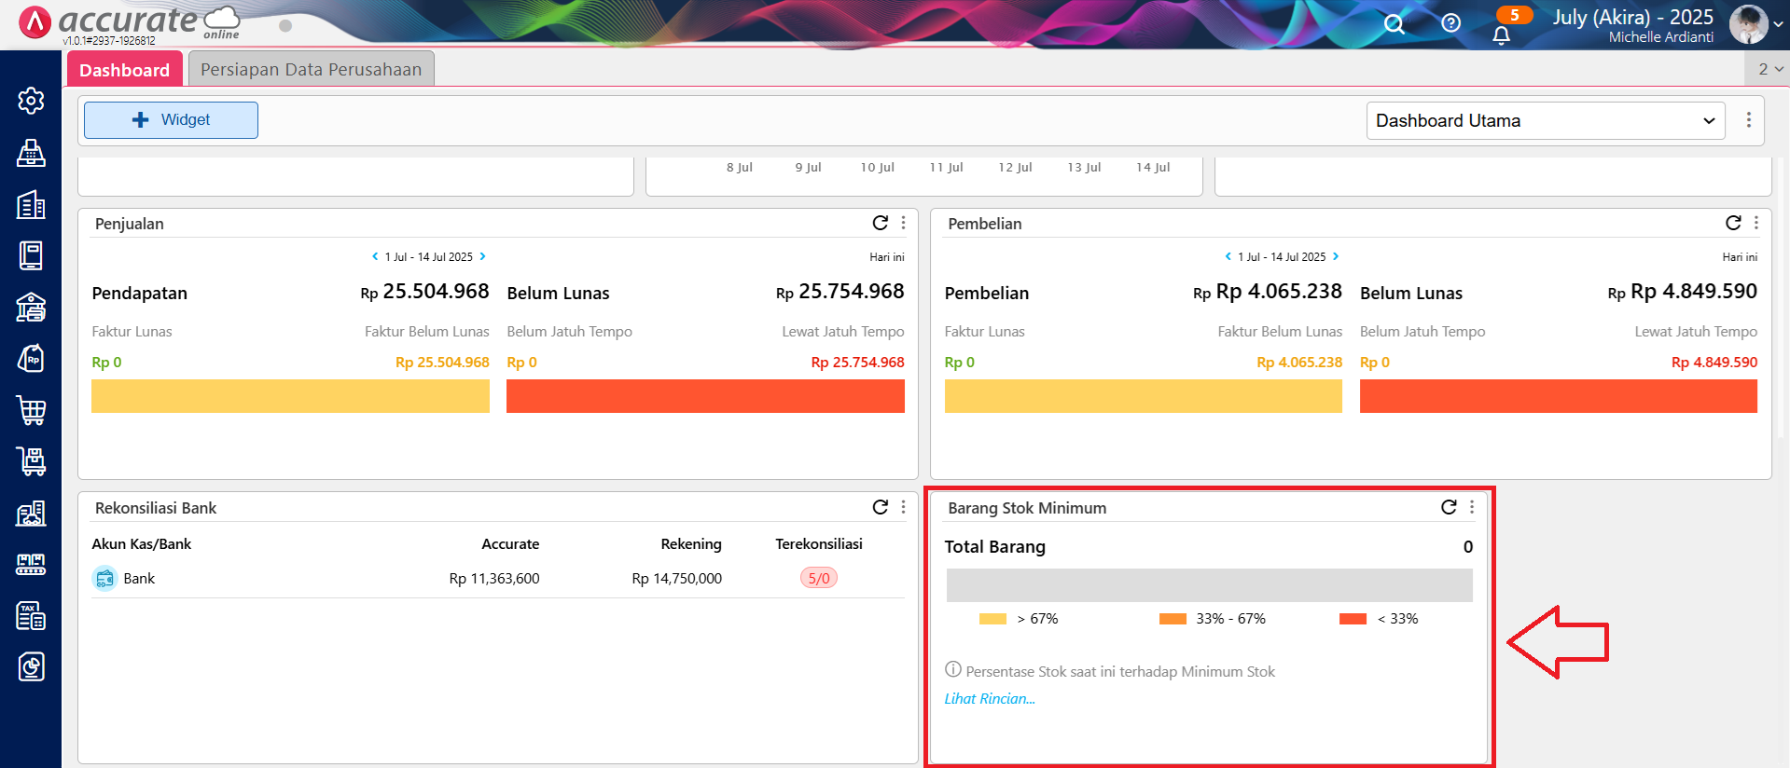This screenshot has height=768, width=1790.
Task: Open the Pajak TAX sidebar icon
Action: point(31,615)
